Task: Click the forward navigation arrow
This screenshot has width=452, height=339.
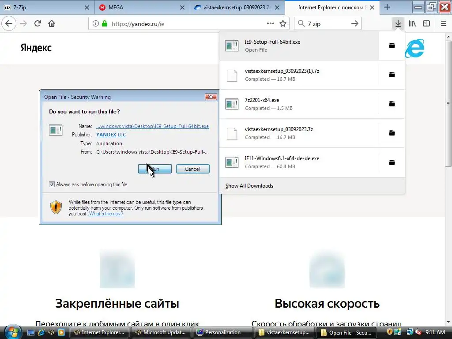Action: [23, 23]
